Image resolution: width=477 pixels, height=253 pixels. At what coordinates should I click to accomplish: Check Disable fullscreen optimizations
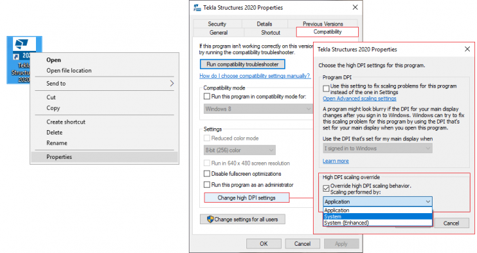coord(207,173)
